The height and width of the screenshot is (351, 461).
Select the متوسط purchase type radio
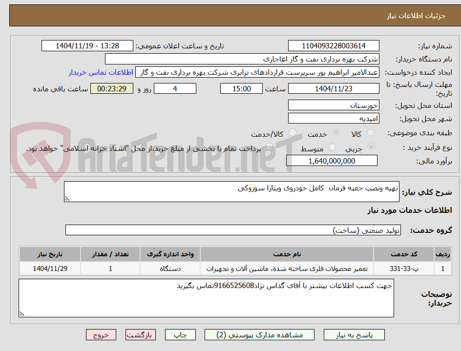click(332, 147)
